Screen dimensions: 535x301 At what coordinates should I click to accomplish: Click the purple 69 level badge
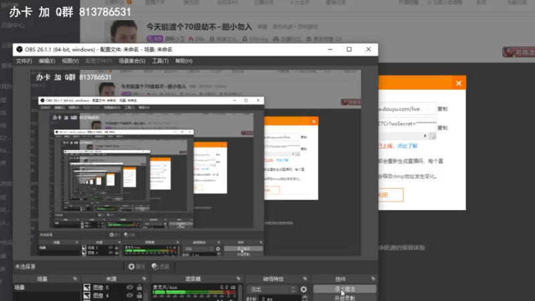(154, 39)
